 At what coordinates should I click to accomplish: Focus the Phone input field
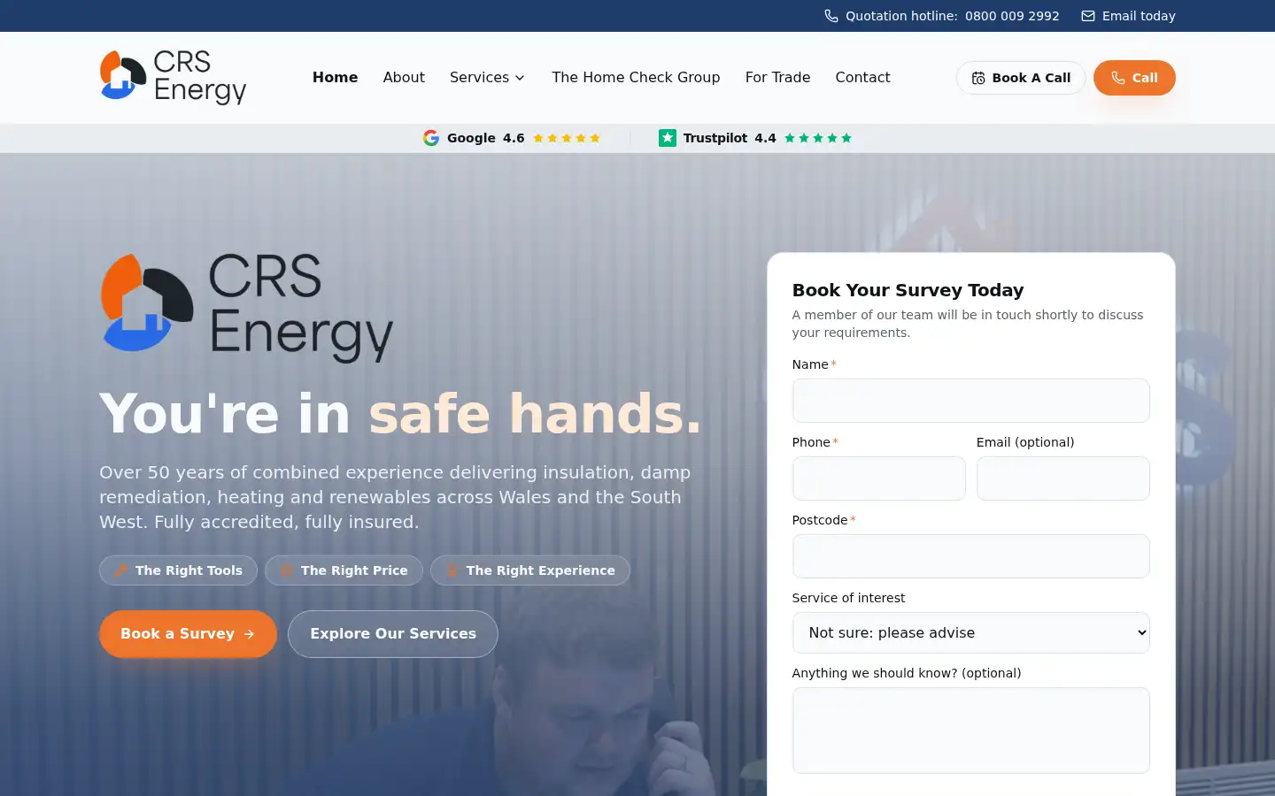click(x=878, y=478)
